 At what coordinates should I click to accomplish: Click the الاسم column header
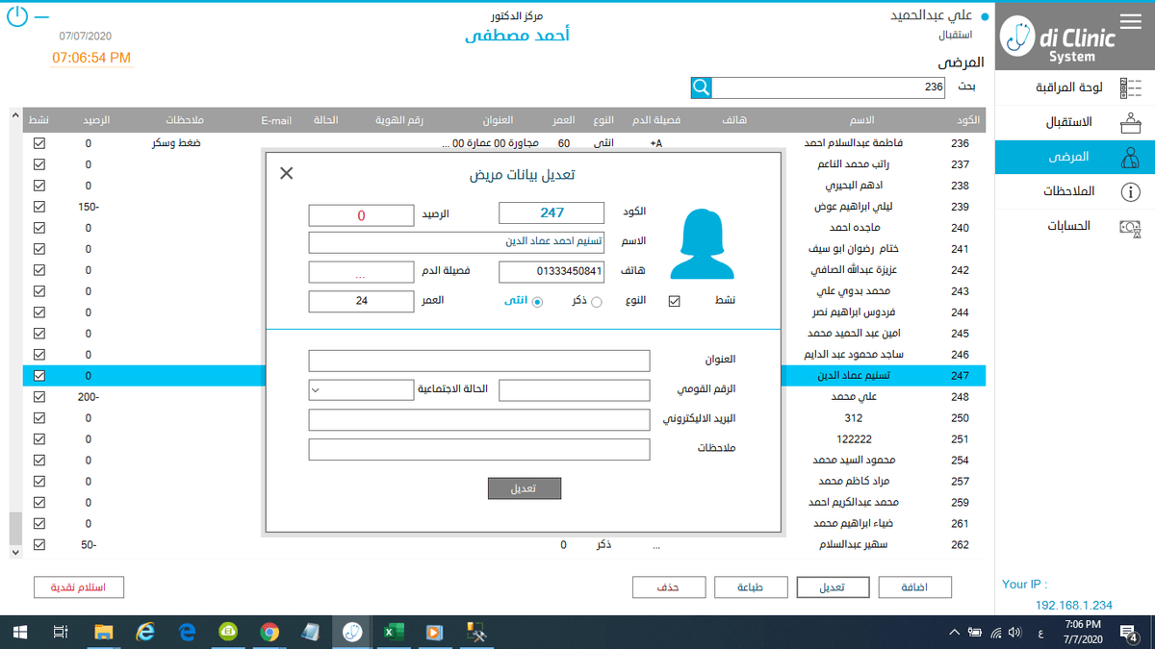click(x=862, y=120)
